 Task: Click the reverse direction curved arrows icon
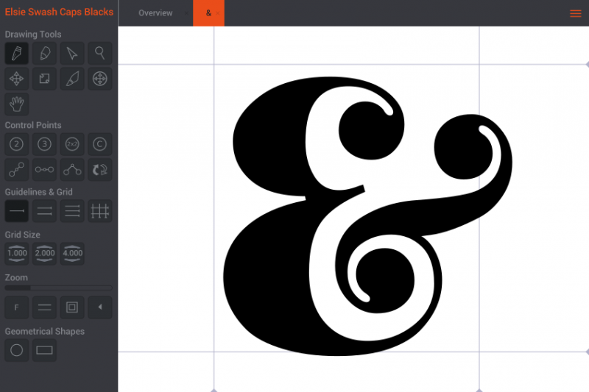(x=100, y=170)
